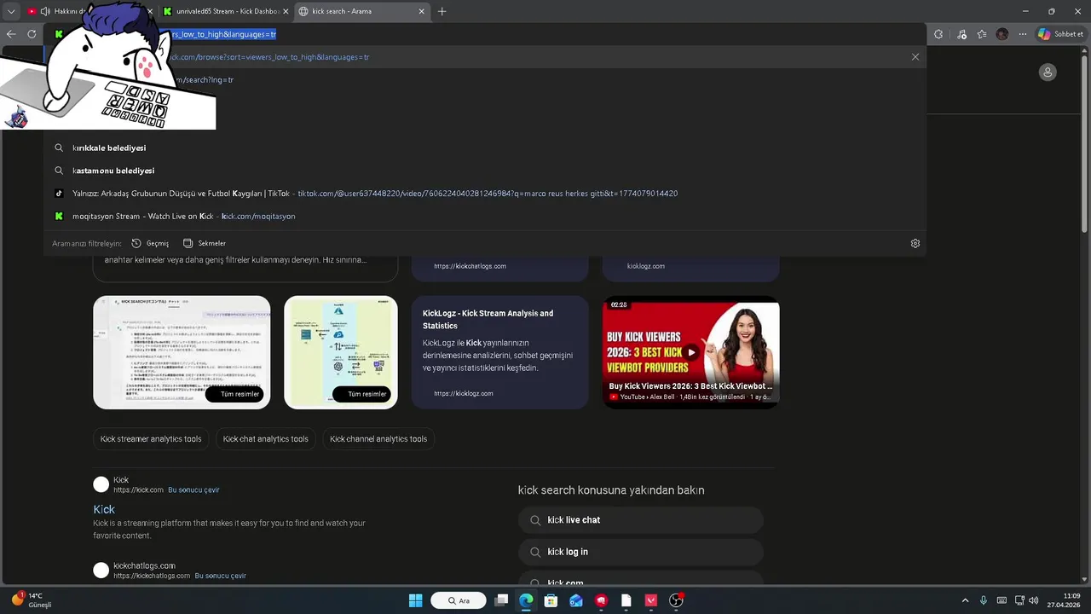
Task: Open the browser profile avatar
Action: point(1002,34)
